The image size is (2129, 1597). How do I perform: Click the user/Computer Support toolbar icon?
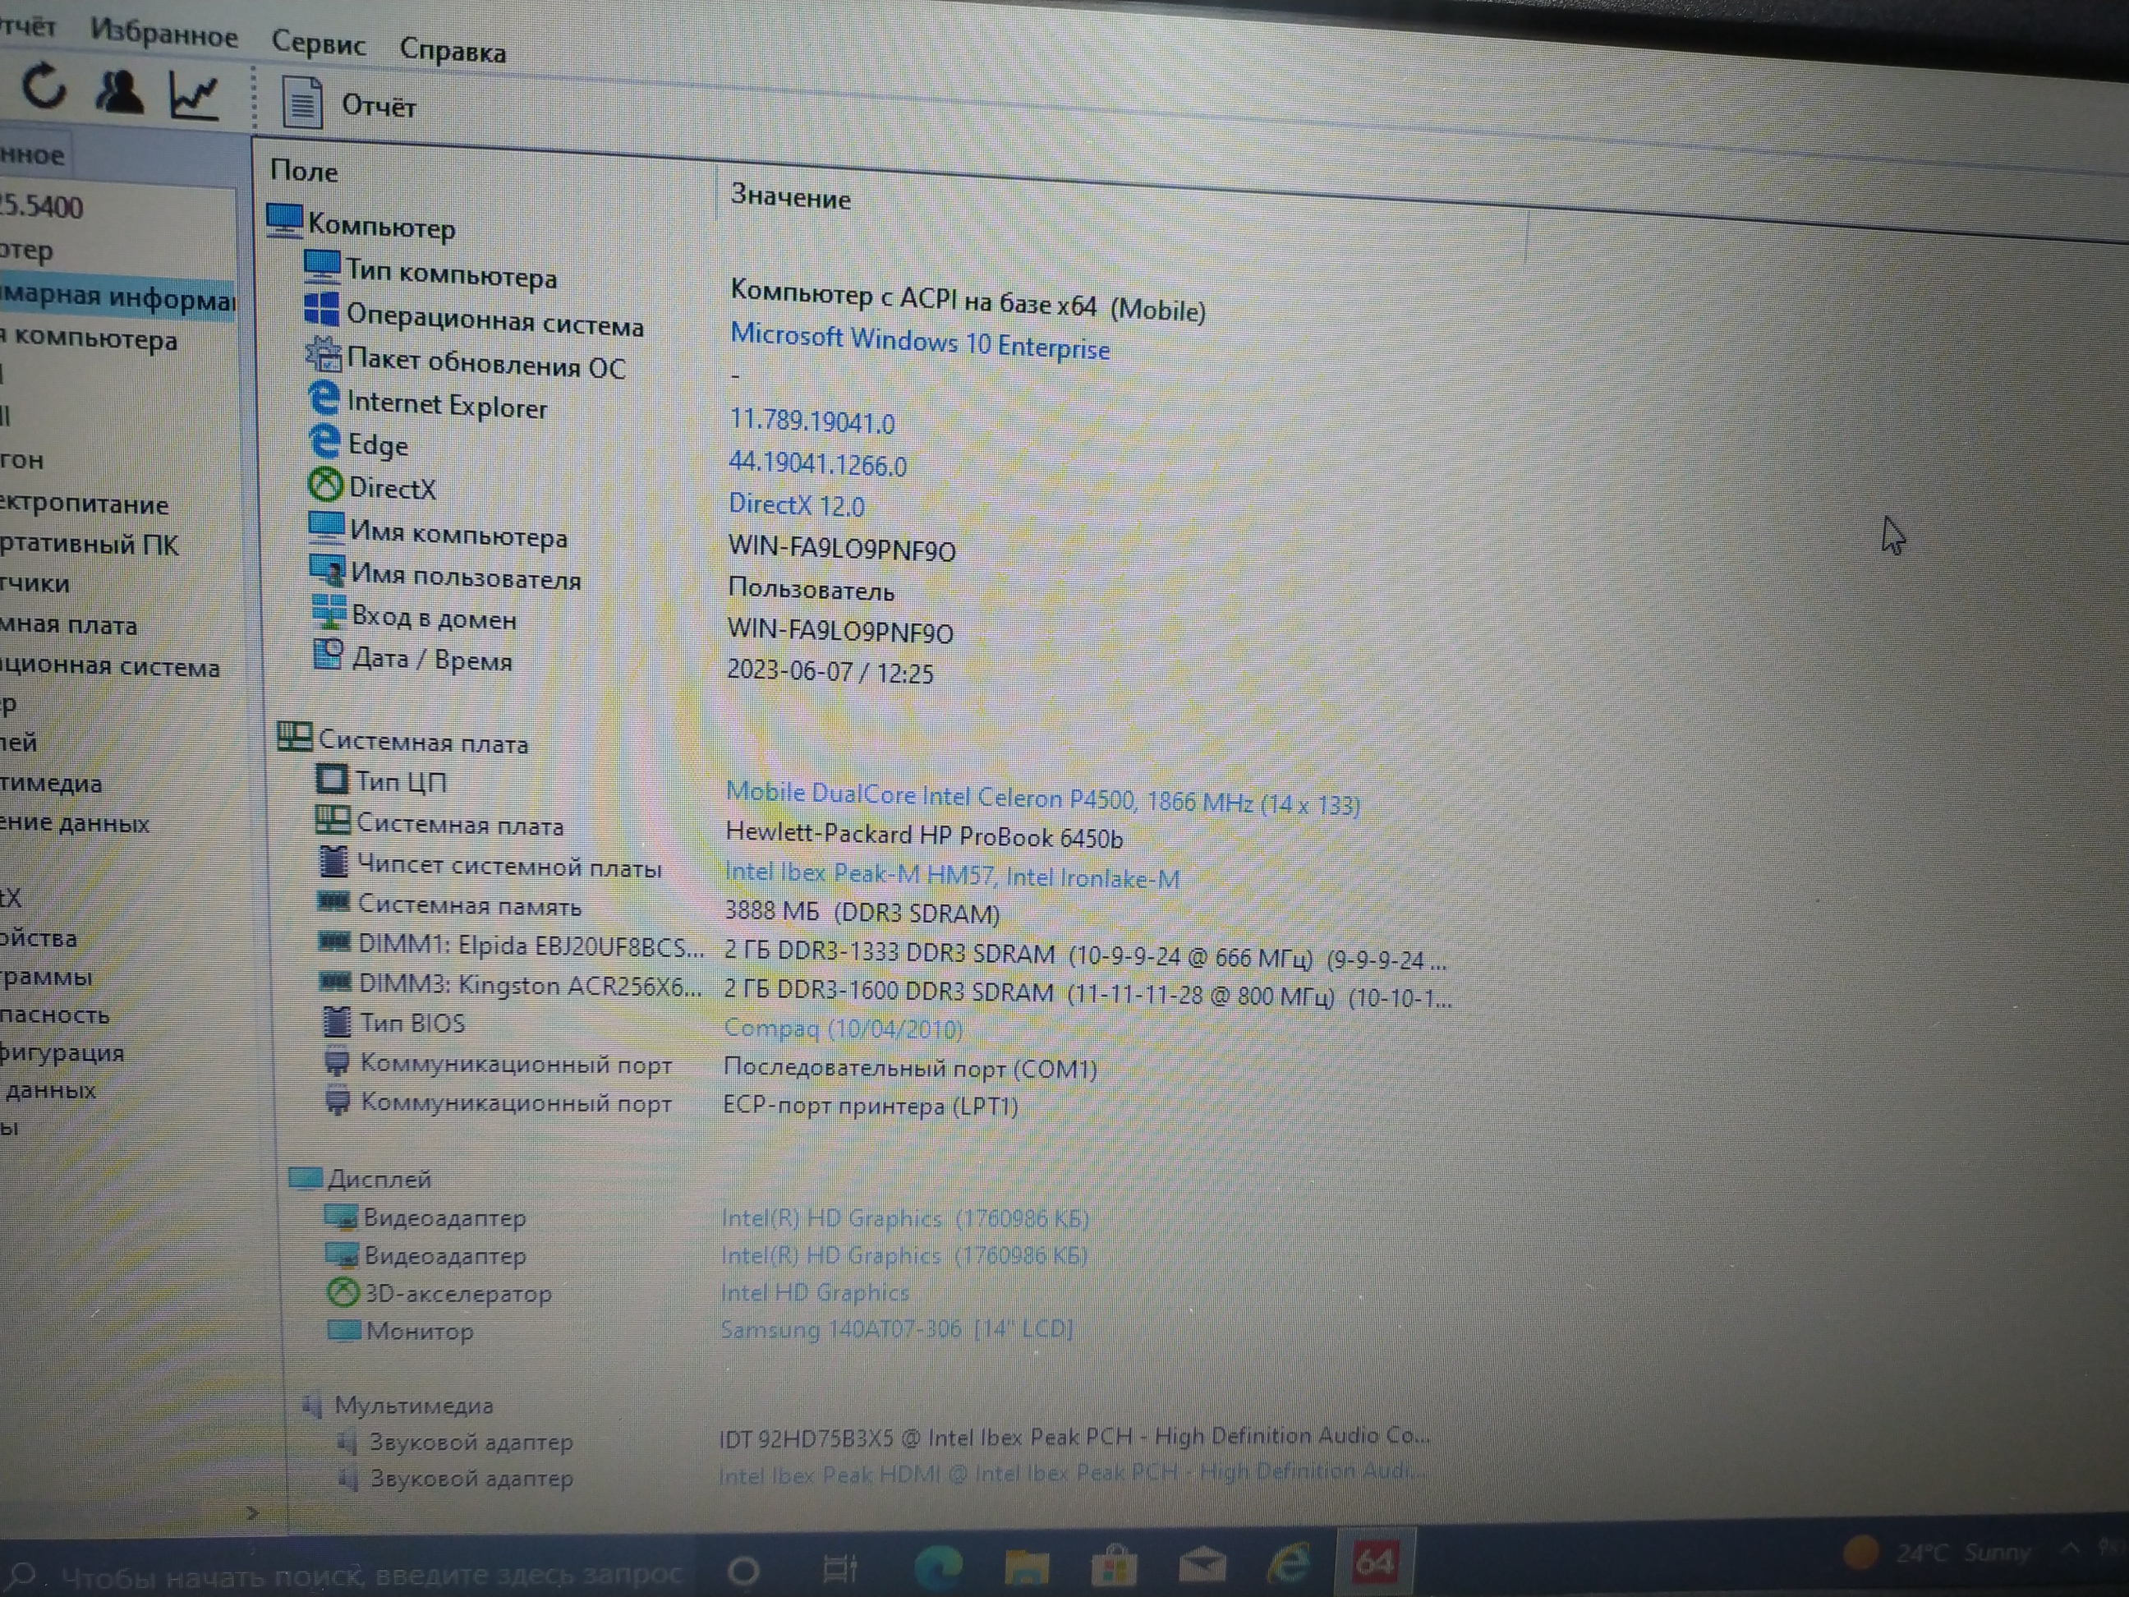(x=119, y=92)
